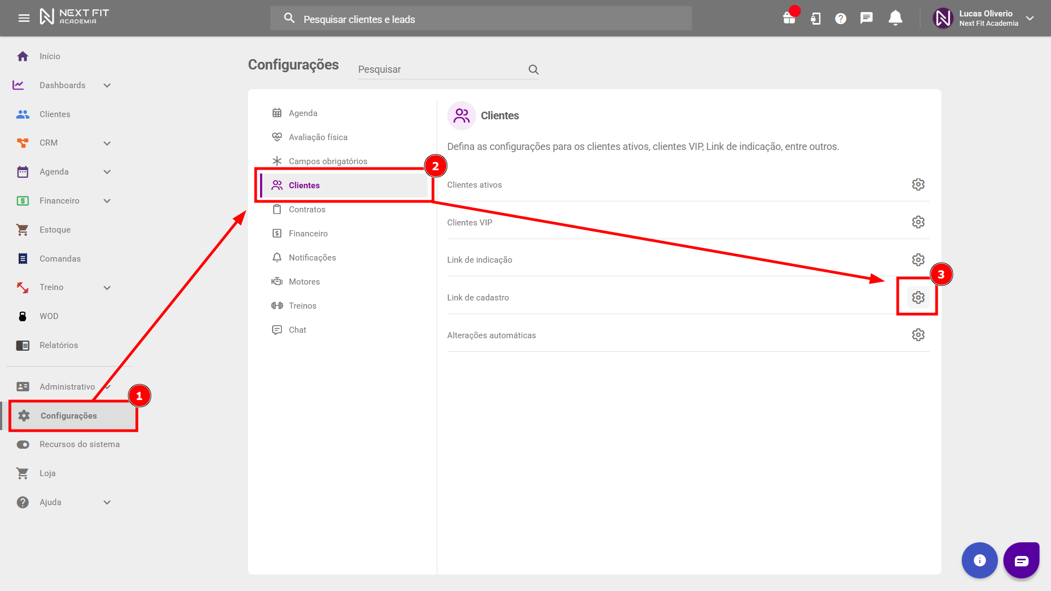Screen dimensions: 1051x591
Task: Click the notification bell icon
Action: pyautogui.click(x=895, y=19)
